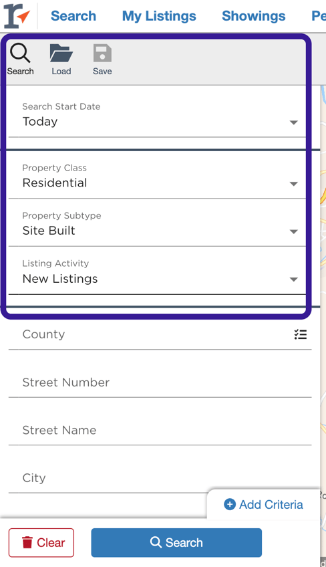Click the trash icon on the Clear button
The width and height of the screenshot is (326, 567).
[27, 542]
